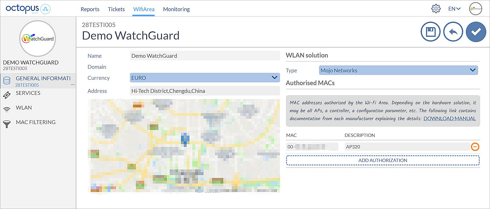
Task: Expand the EN language dropdown
Action: click(454, 9)
